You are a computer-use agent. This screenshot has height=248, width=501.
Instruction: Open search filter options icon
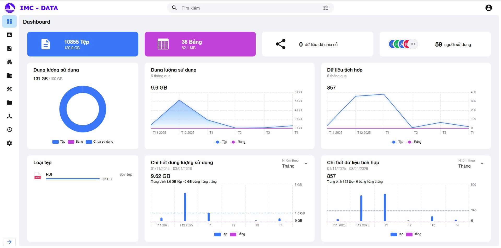[x=326, y=8]
